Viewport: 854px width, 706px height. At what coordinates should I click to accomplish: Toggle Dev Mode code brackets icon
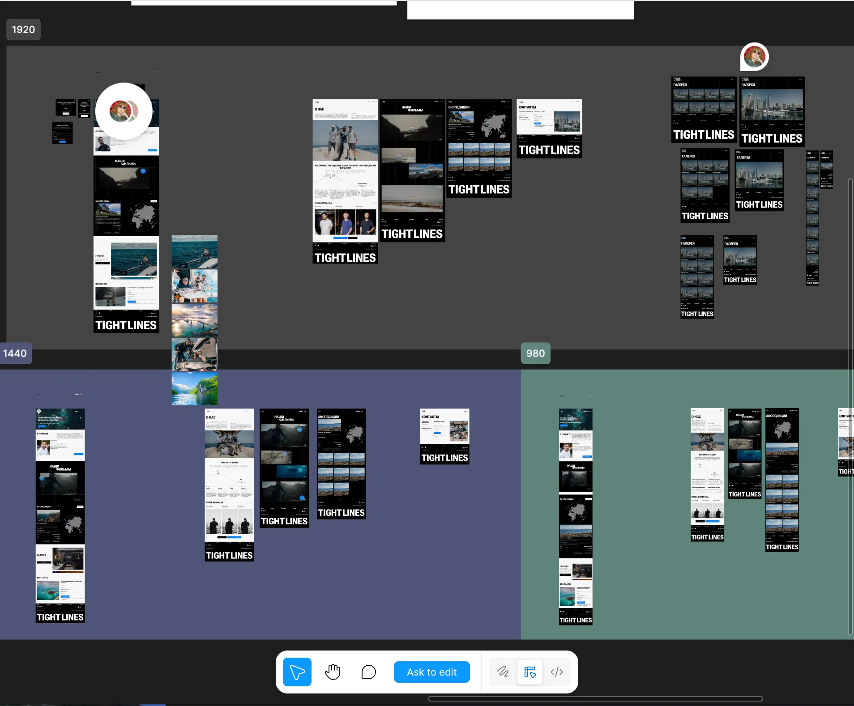pos(557,672)
